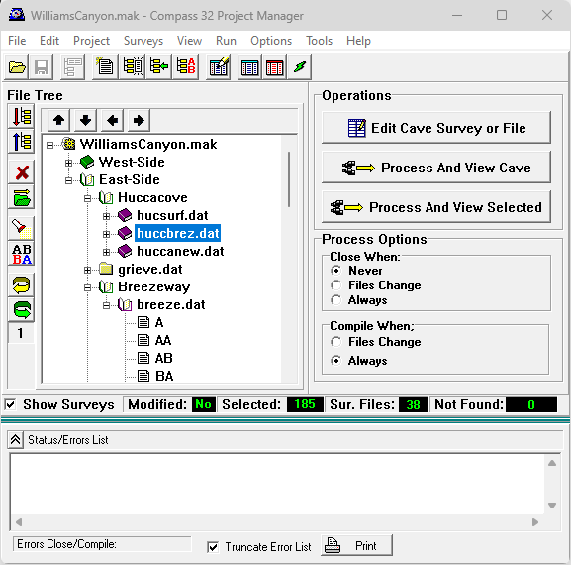The image size is (571, 565).
Task: Select Close When Never radio
Action: click(x=336, y=271)
